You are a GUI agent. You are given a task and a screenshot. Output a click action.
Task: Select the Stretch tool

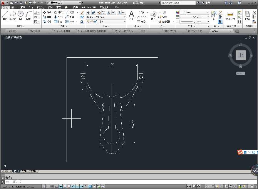(47, 22)
